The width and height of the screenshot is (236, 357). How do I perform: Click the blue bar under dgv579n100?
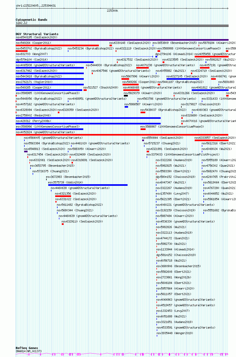click(x=55, y=62)
